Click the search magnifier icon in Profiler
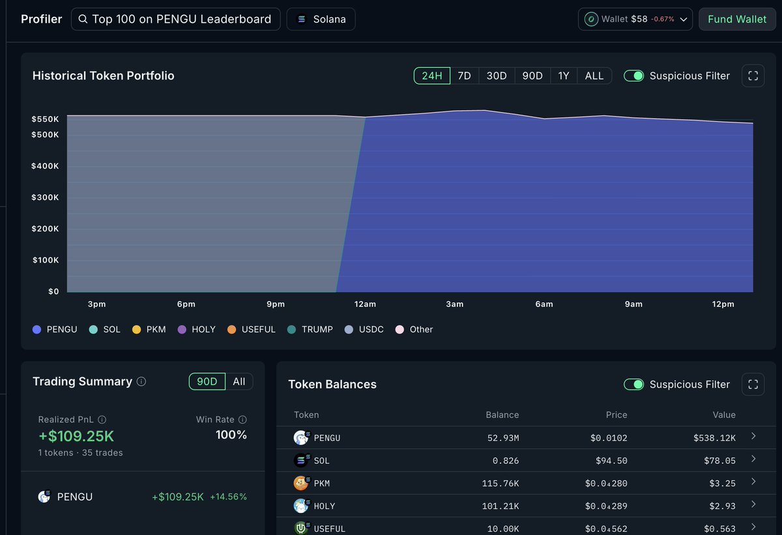This screenshot has width=782, height=535. click(x=83, y=20)
